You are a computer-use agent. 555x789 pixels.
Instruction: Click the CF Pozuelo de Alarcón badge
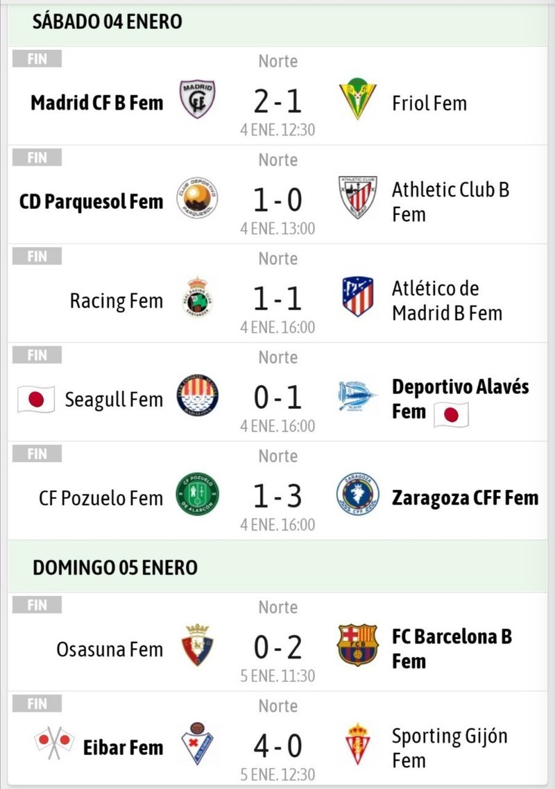197,493
